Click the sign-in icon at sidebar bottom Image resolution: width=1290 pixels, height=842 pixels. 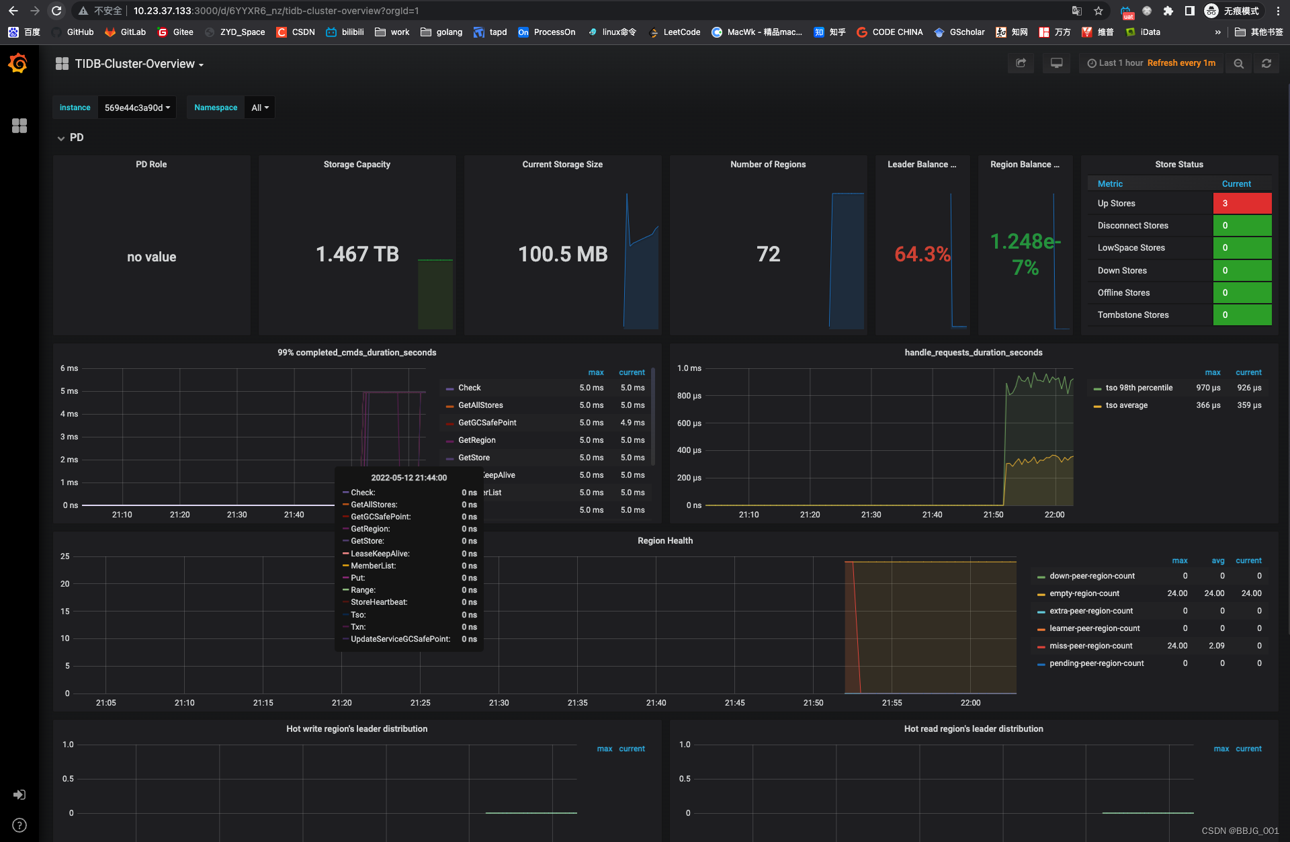(19, 794)
